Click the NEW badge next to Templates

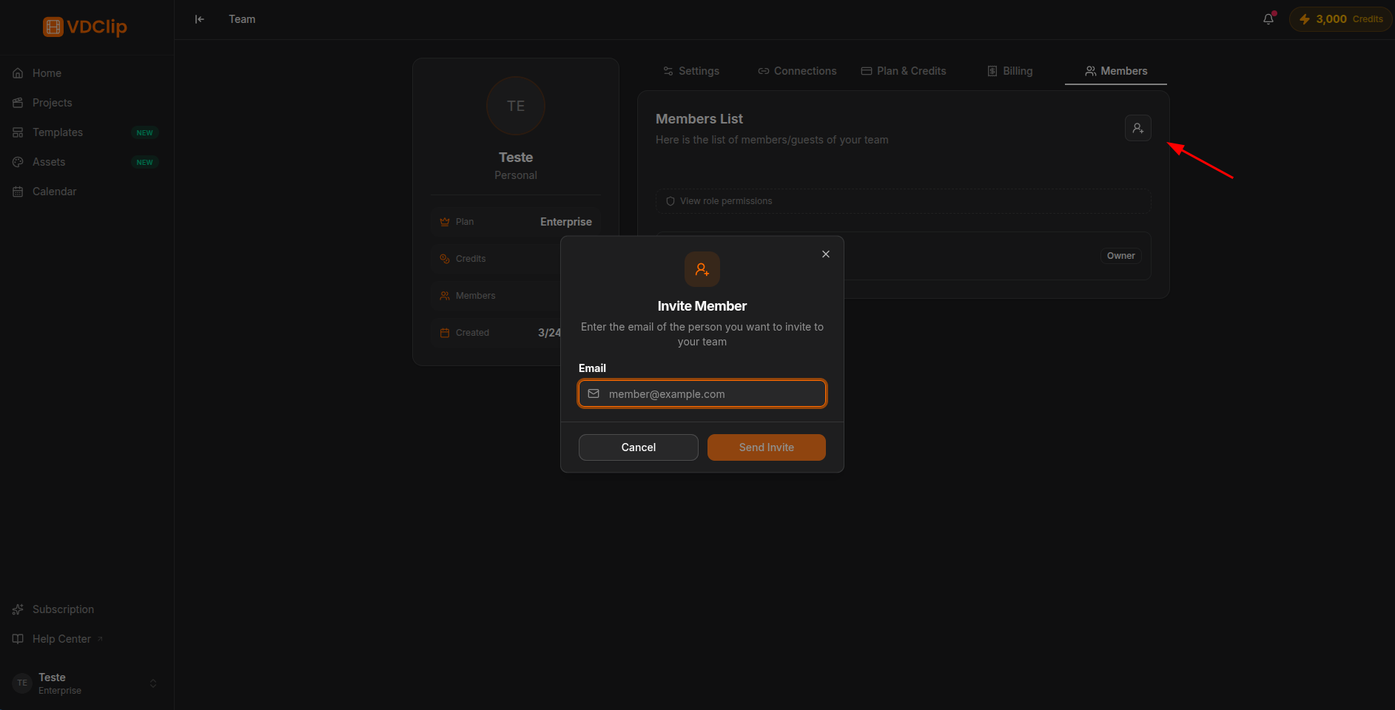145,133
